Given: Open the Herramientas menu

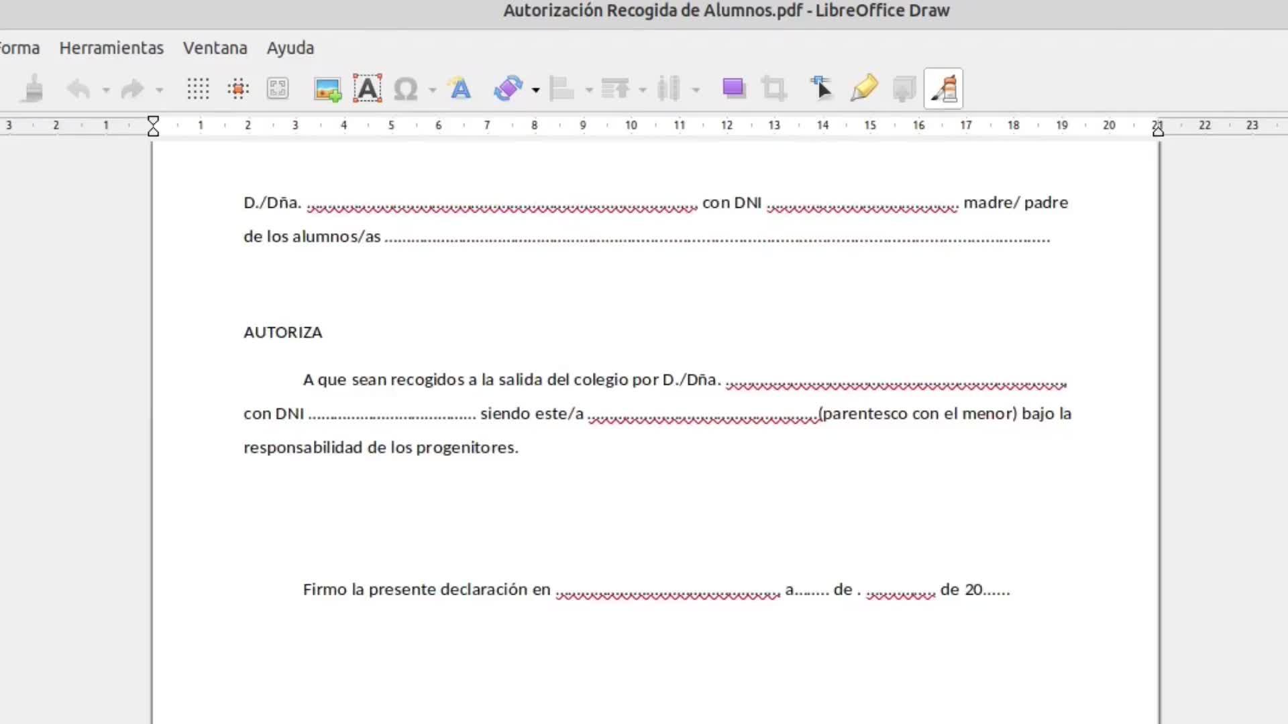Looking at the screenshot, I should coord(111,48).
